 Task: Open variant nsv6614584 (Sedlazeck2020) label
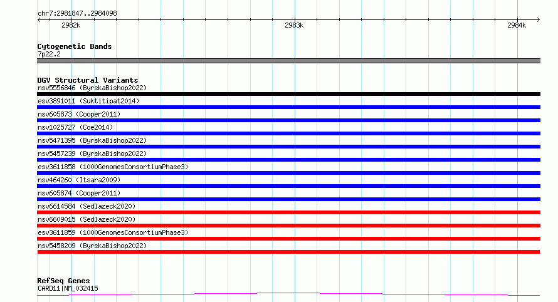click(x=87, y=206)
